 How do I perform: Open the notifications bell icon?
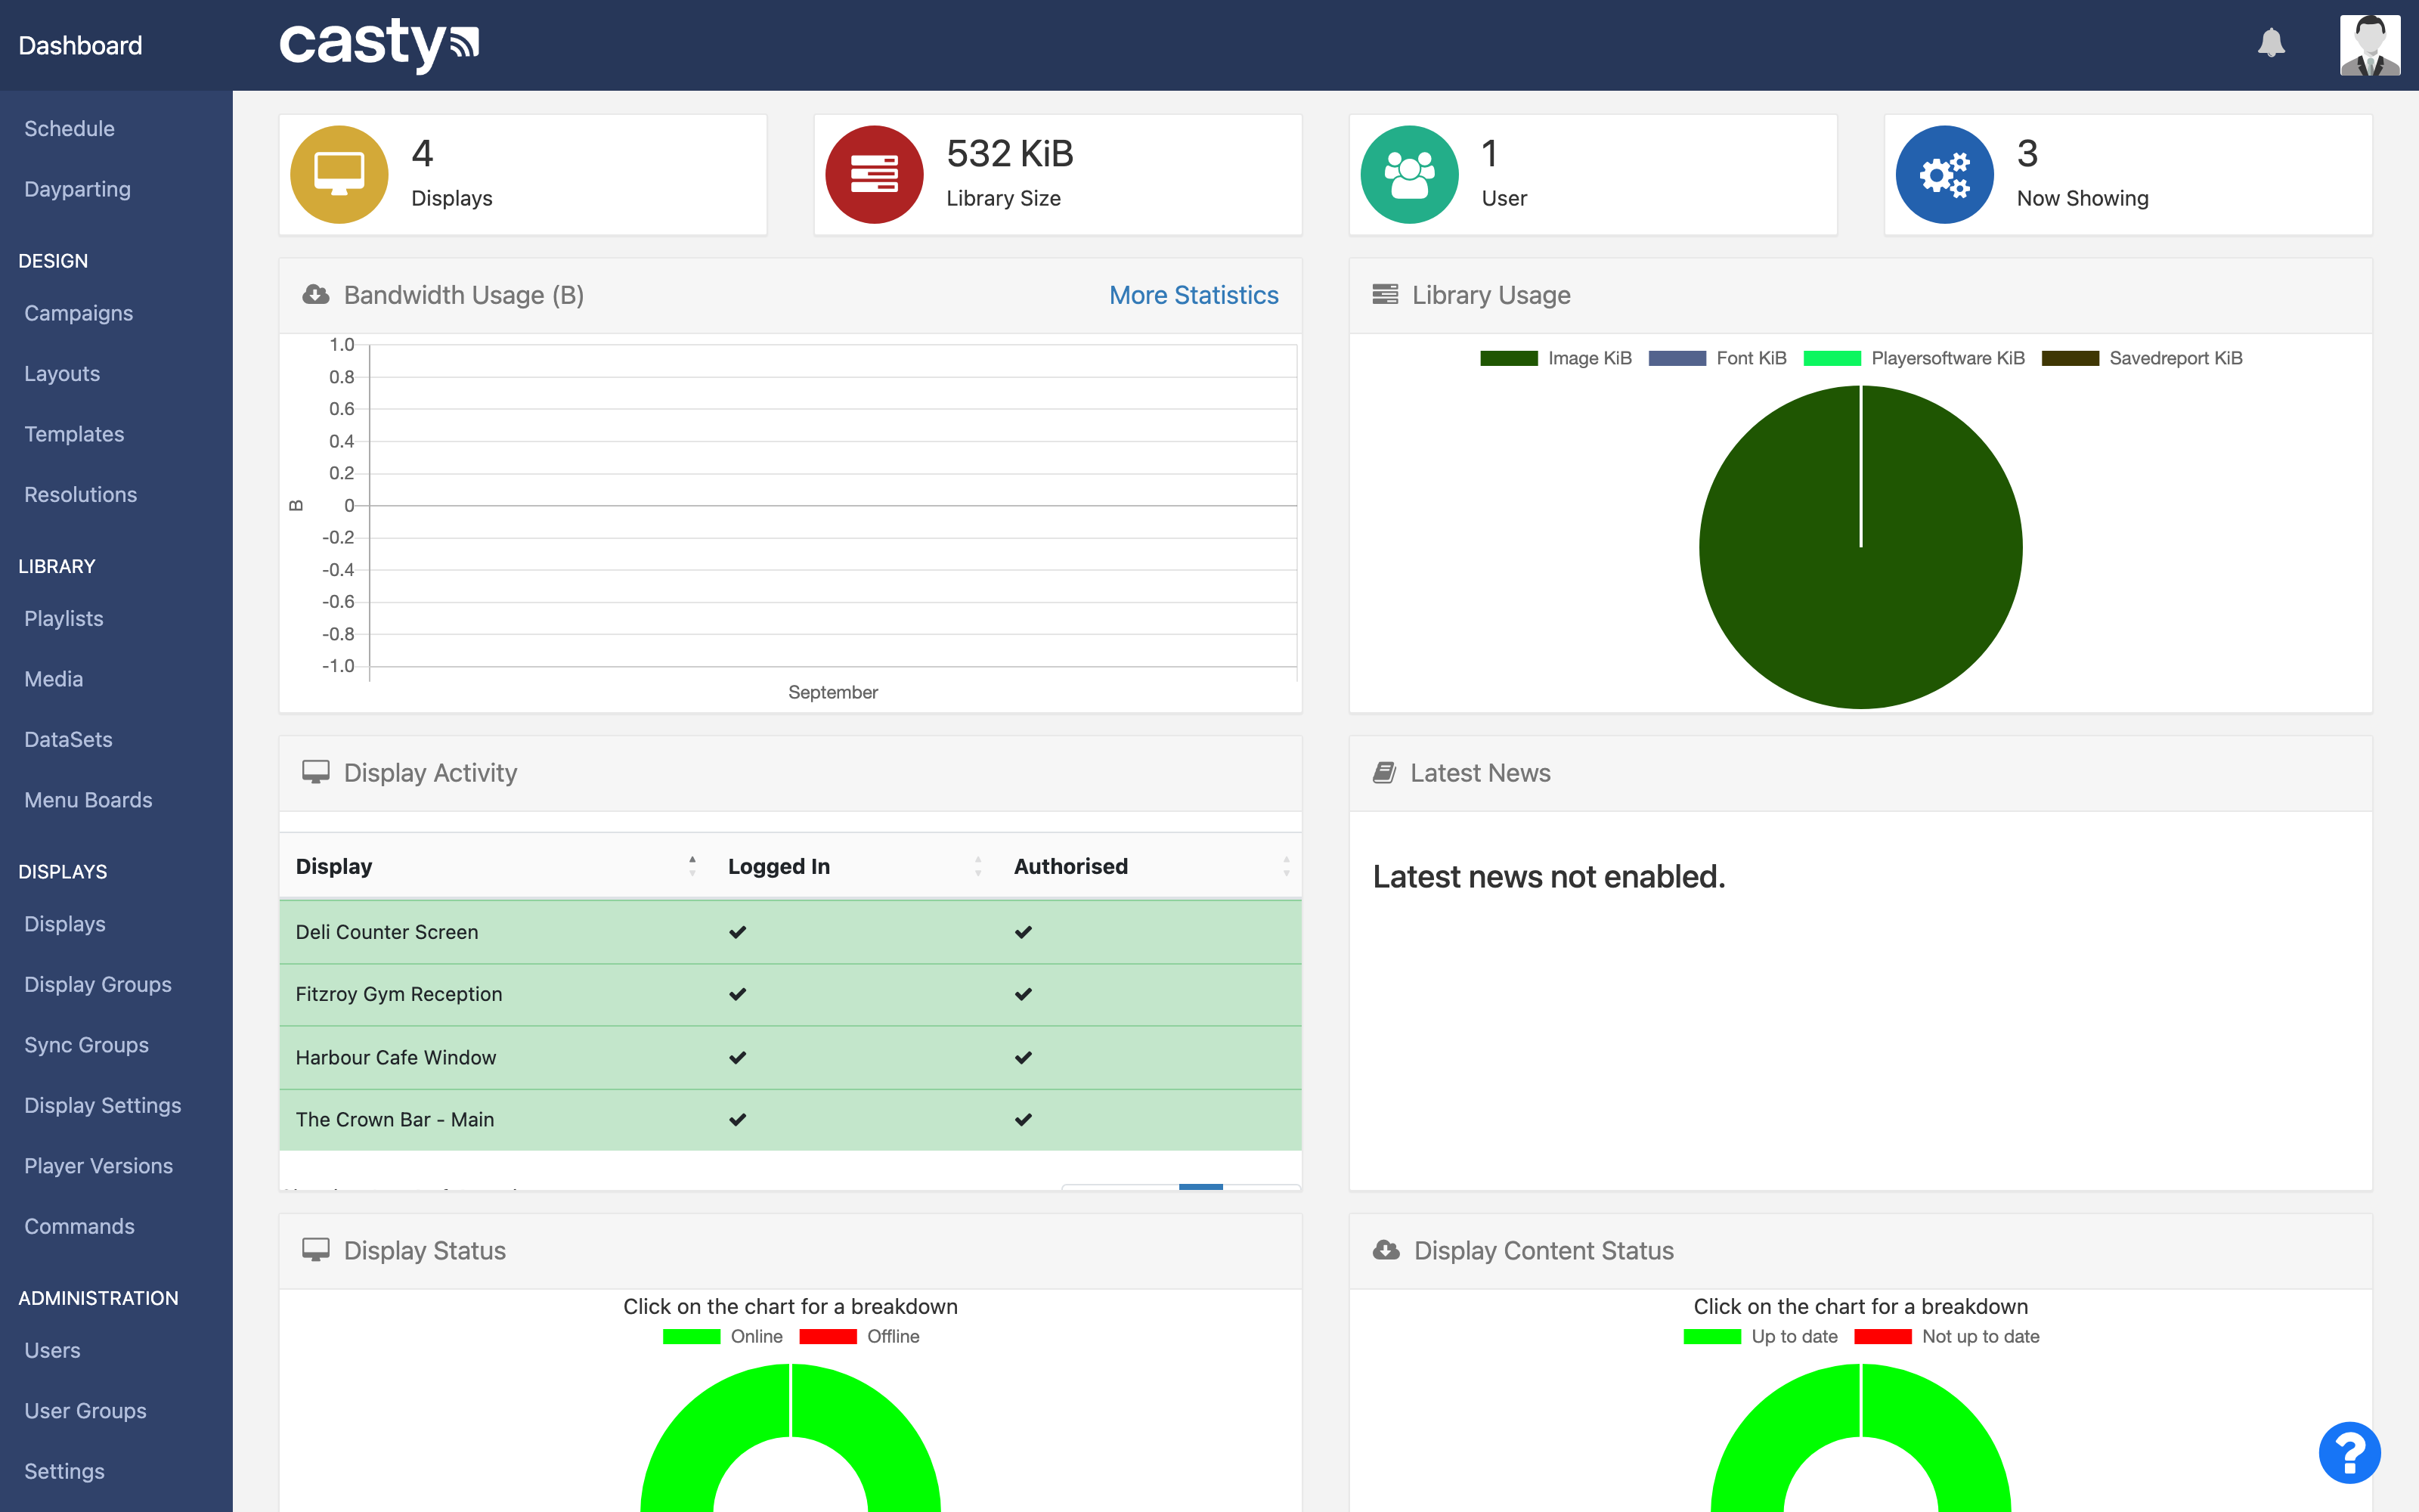point(2271,43)
